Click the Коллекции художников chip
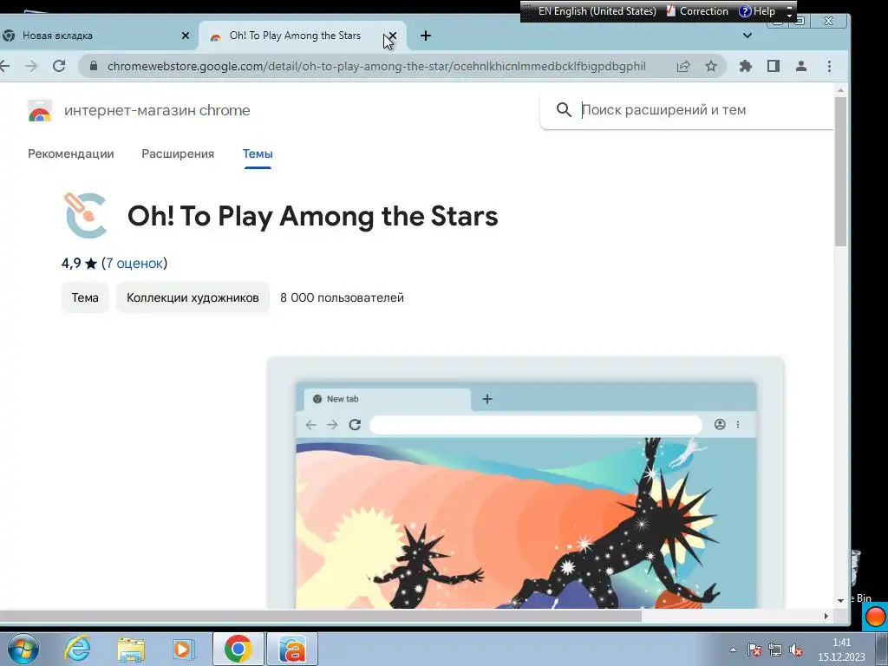The image size is (888, 666). click(x=193, y=298)
